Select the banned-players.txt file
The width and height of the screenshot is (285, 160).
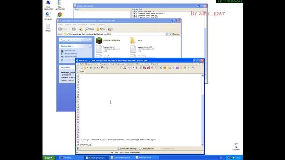[x=143, y=49]
